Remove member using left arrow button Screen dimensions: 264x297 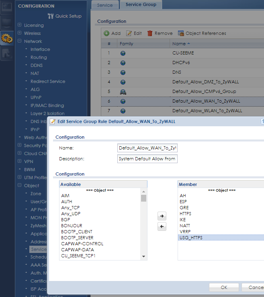point(162,226)
